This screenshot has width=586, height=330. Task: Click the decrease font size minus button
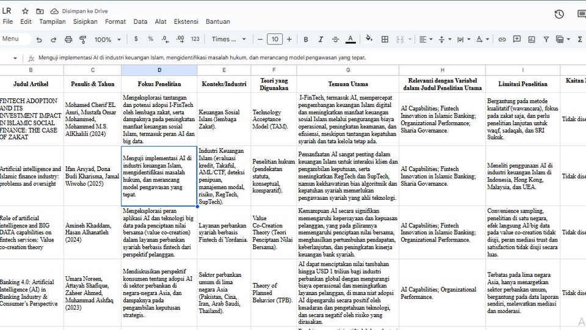[259, 39]
